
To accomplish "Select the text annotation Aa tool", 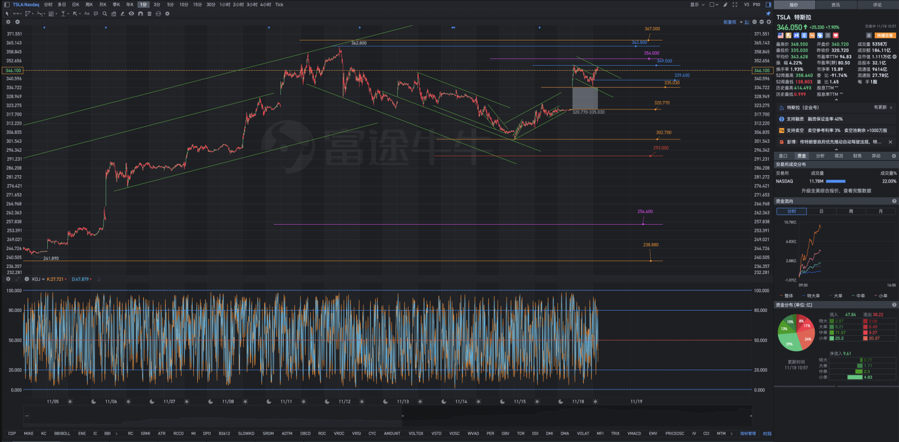I will tap(87, 13).
